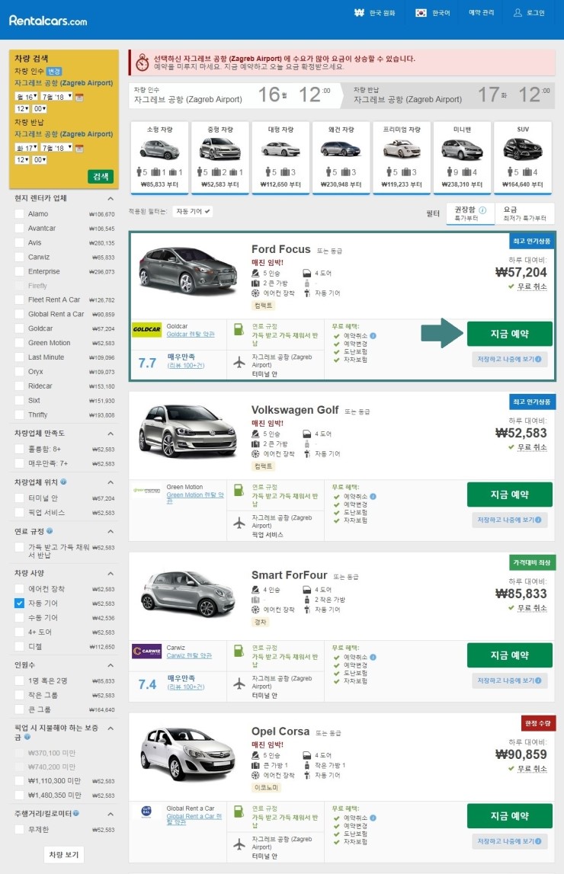This screenshot has width=564, height=874.
Task: Check the Goldcar supplier filter
Action: click(x=20, y=328)
